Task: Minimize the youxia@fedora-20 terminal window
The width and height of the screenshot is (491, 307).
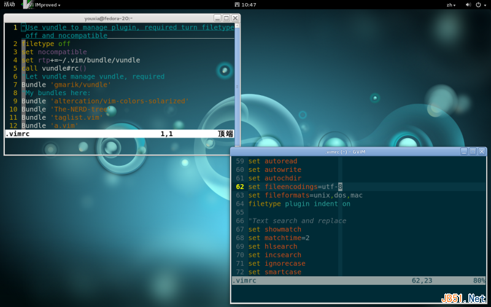Action: pos(217,18)
